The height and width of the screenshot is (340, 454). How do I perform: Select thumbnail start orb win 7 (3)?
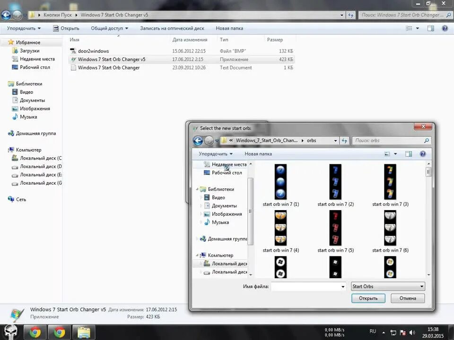pyautogui.click(x=390, y=182)
